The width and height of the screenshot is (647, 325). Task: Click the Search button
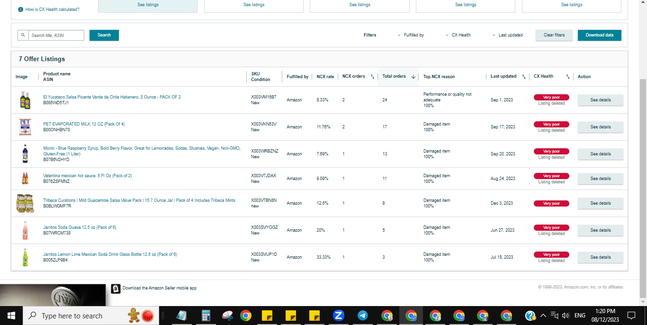coord(104,35)
